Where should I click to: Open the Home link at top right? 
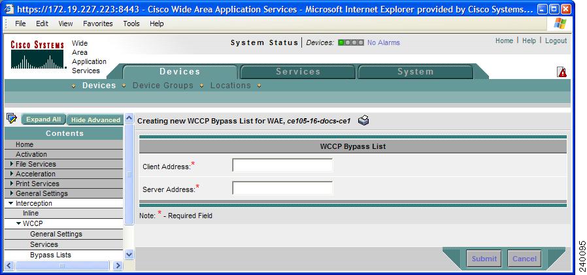click(x=504, y=40)
